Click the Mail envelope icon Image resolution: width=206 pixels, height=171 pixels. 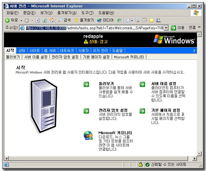tap(128, 20)
